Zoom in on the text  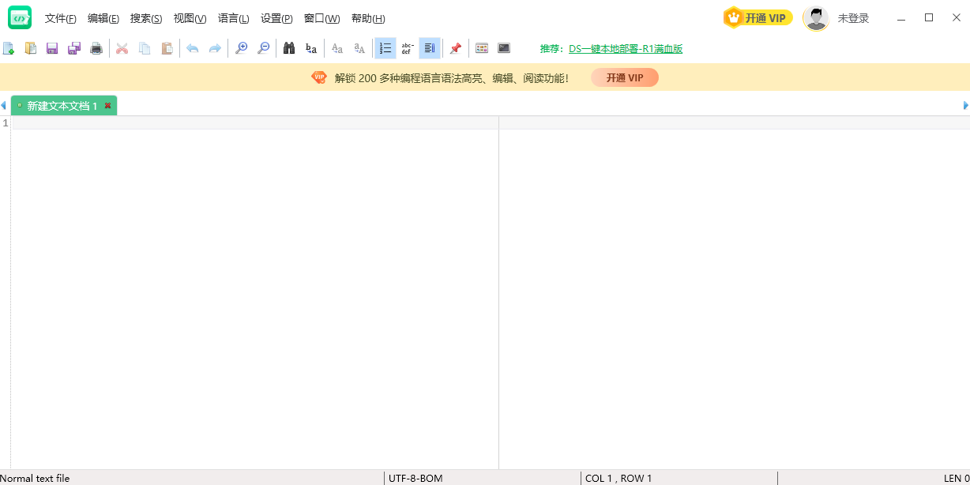tap(241, 47)
